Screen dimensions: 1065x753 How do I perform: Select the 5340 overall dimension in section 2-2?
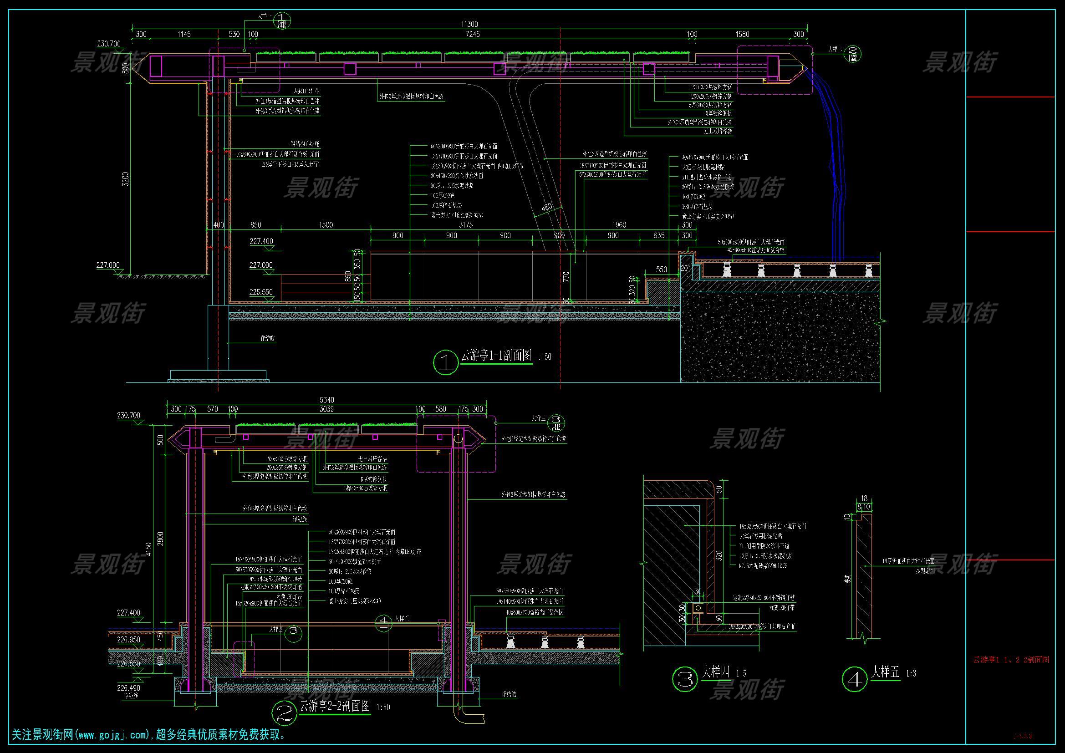(326, 400)
